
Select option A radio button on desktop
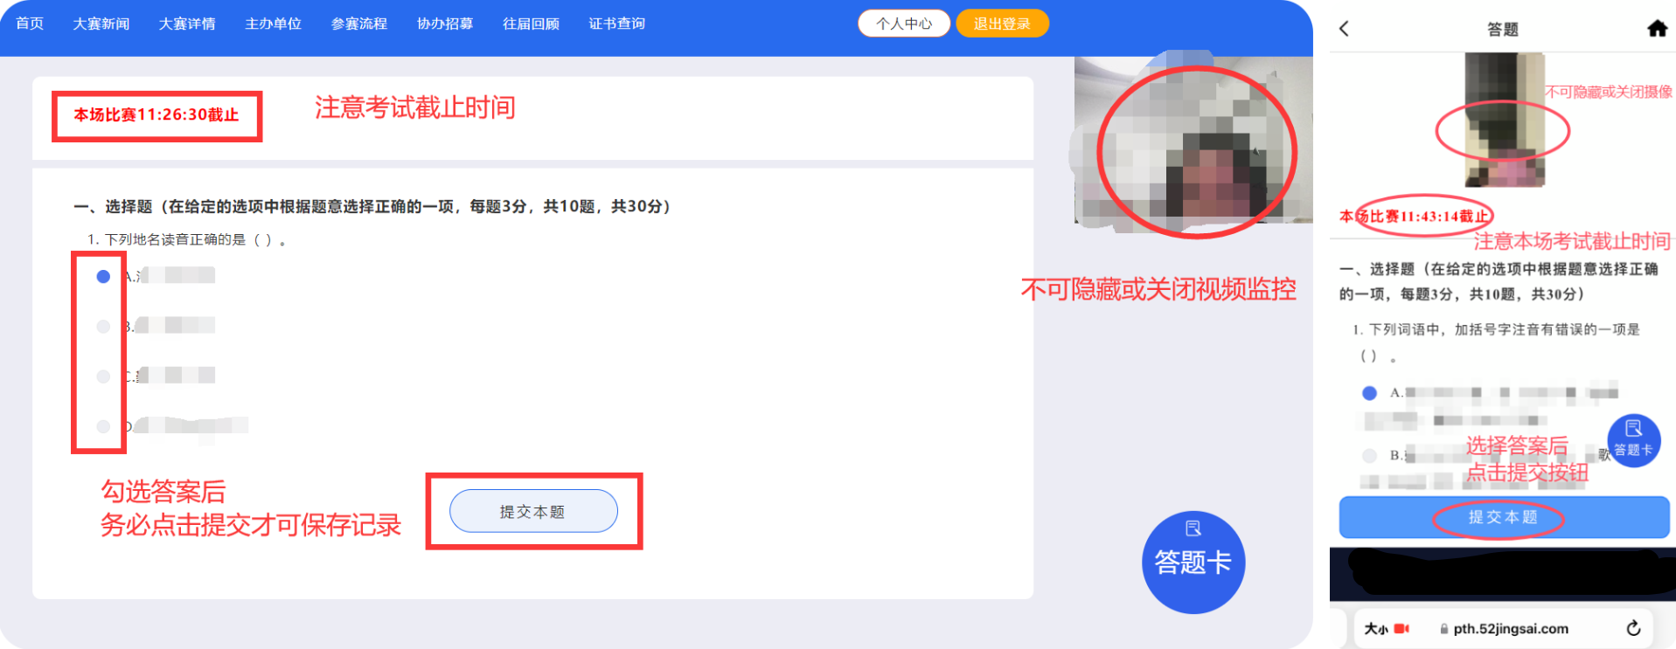(x=103, y=277)
